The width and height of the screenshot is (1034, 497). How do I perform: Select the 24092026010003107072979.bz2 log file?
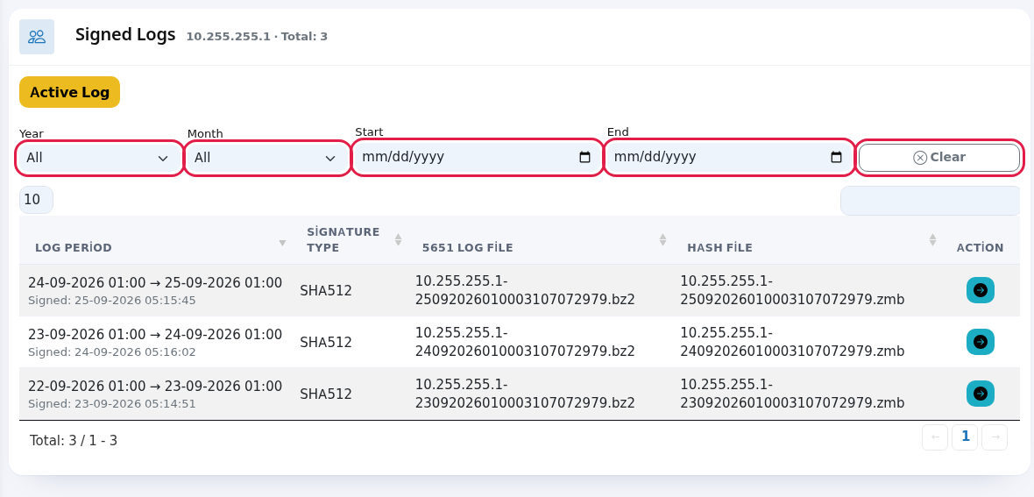pos(525,342)
